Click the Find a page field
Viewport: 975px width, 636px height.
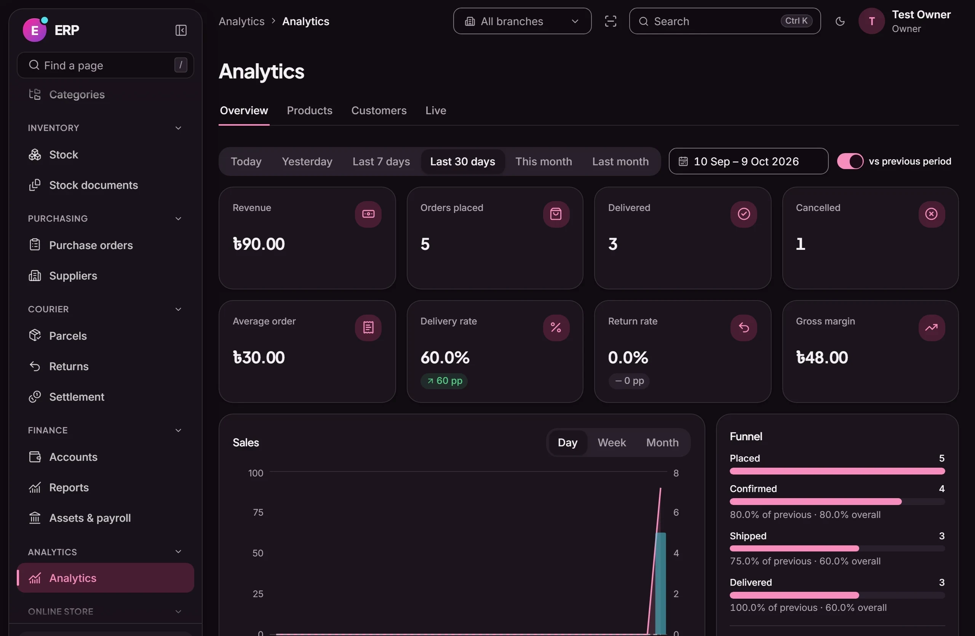coord(105,65)
